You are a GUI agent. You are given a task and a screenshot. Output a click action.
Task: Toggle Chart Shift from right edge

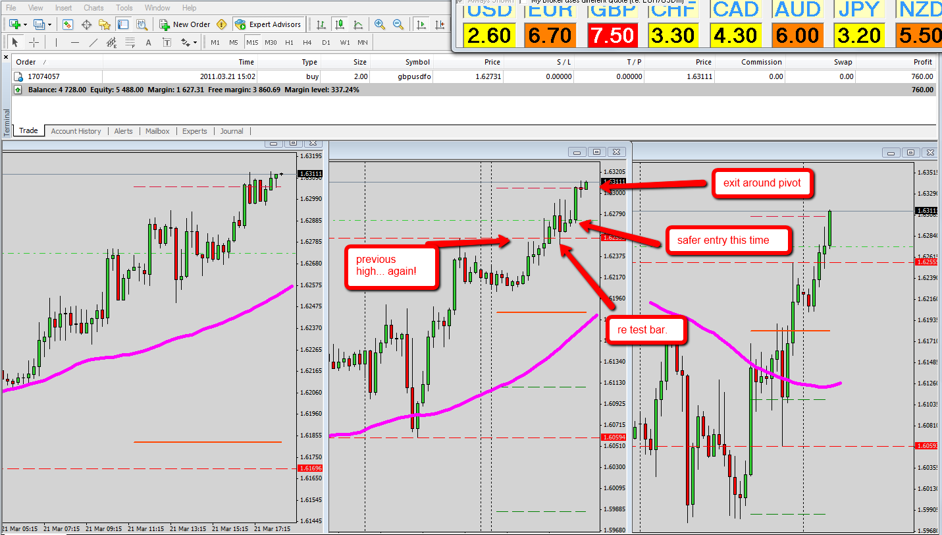440,24
